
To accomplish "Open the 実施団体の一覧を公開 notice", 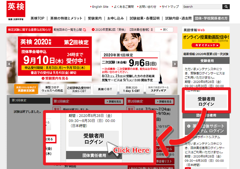I will [68, 30].
